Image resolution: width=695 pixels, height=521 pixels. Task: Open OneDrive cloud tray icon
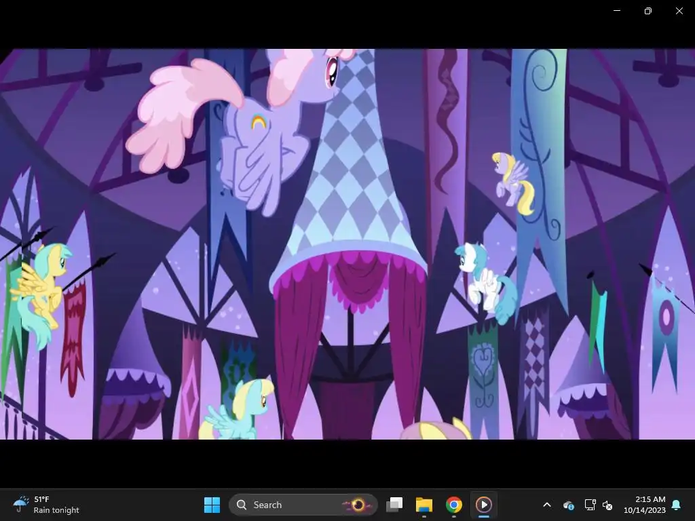pyautogui.click(x=569, y=505)
